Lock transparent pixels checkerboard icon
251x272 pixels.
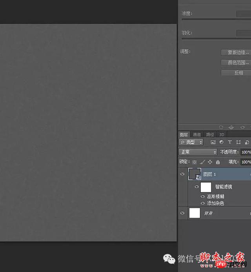pyautogui.click(x=195, y=162)
